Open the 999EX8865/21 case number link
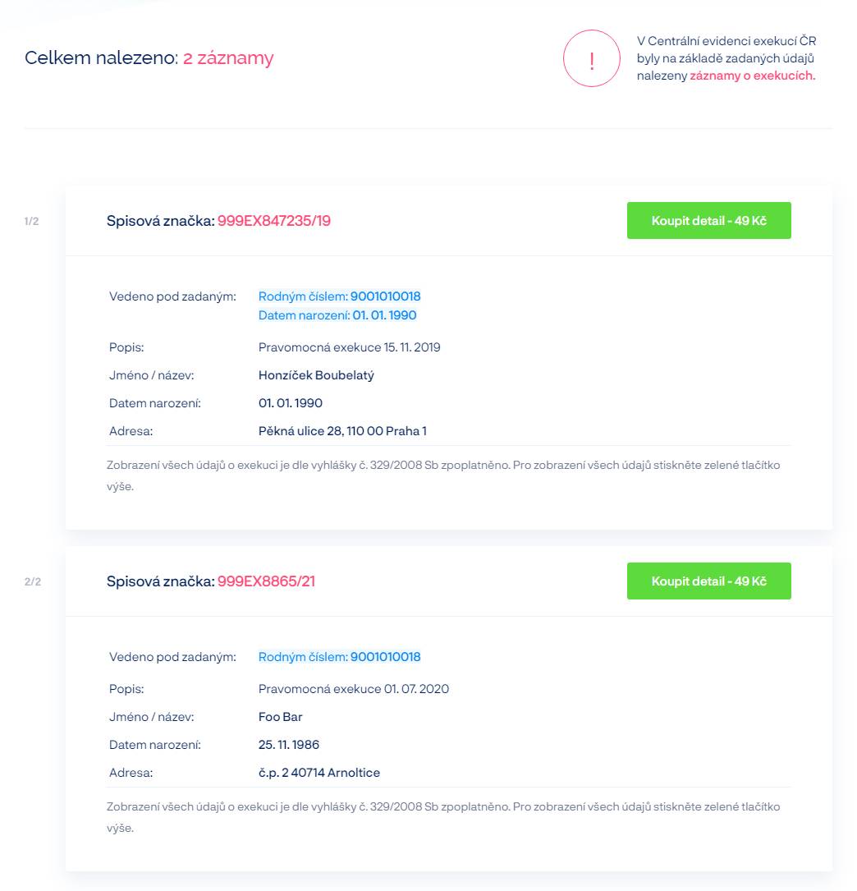This screenshot has width=857, height=891. click(x=266, y=581)
